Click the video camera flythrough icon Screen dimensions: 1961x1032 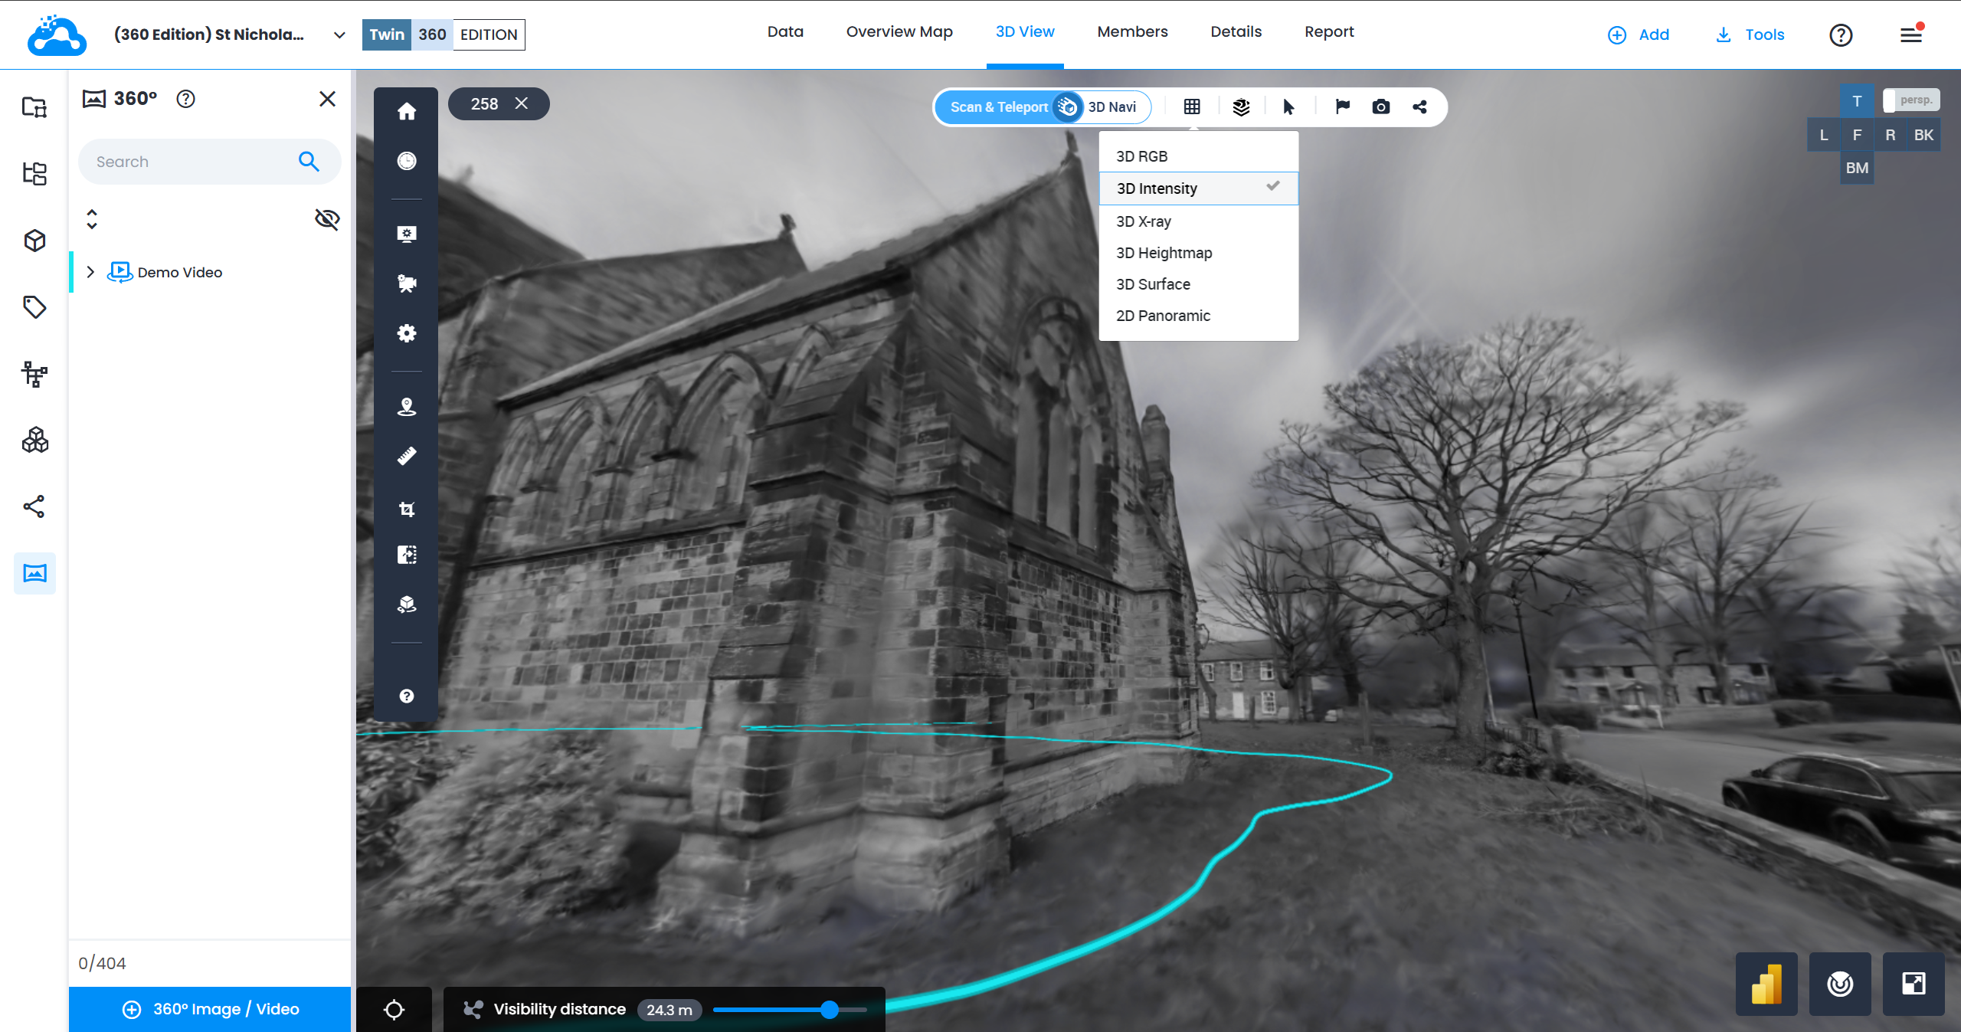point(406,283)
